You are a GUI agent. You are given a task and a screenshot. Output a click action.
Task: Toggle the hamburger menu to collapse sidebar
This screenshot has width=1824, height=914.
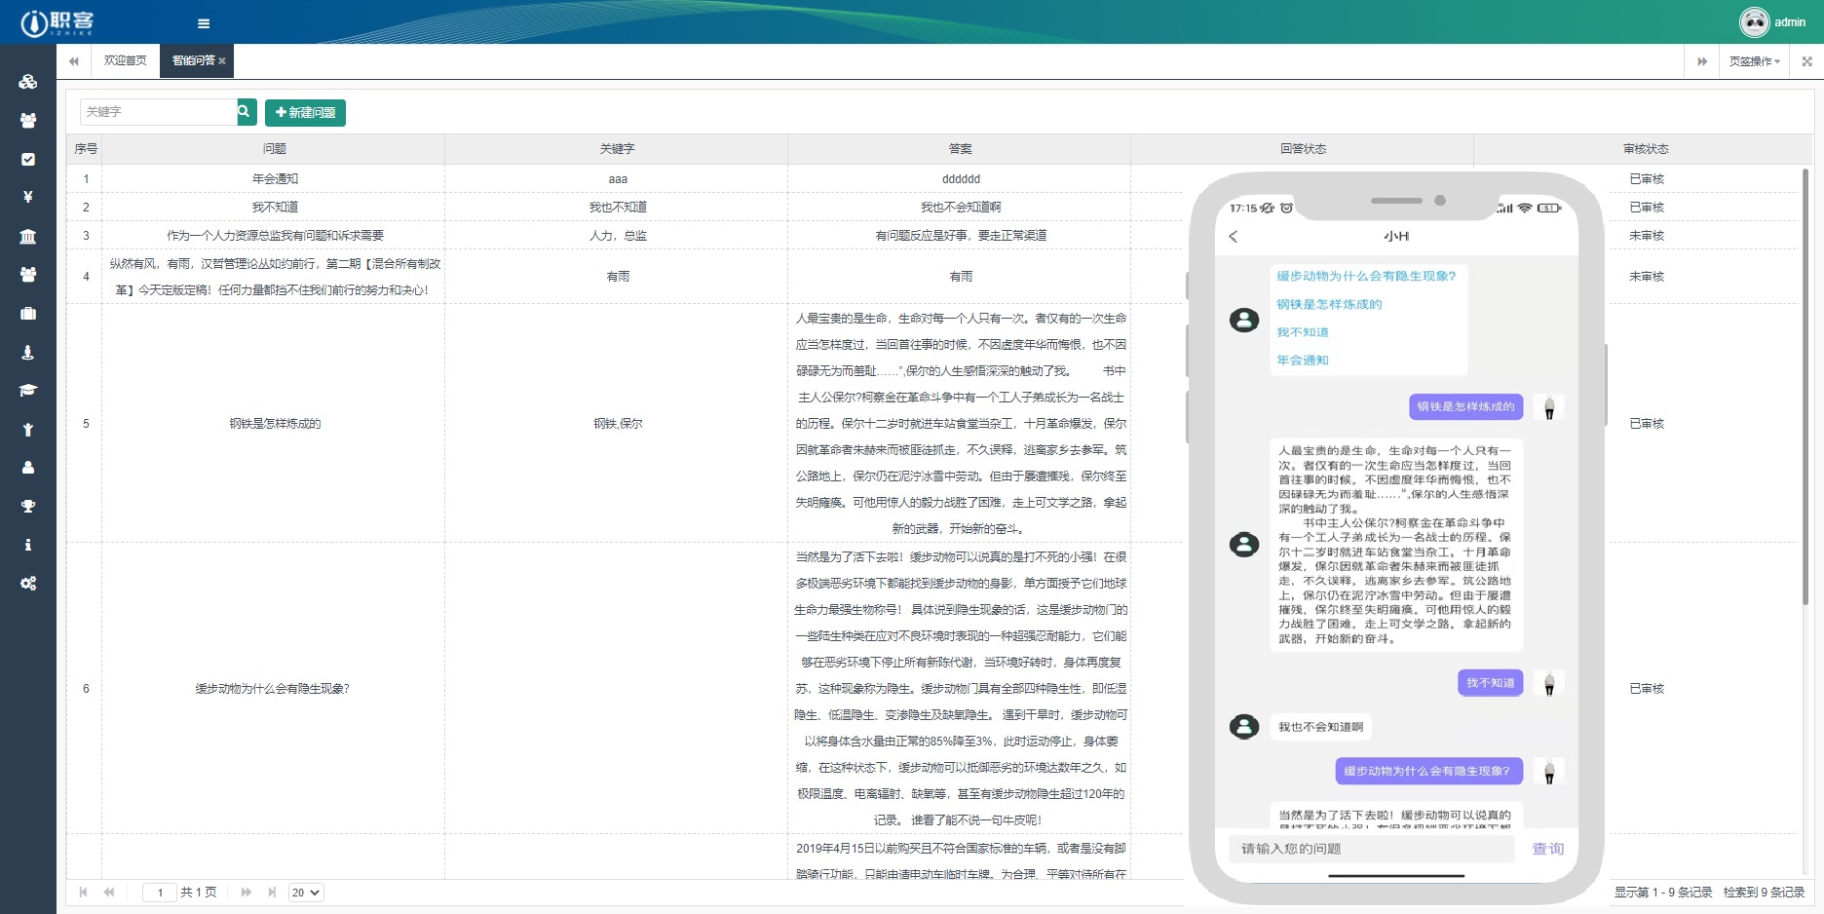pyautogui.click(x=204, y=23)
